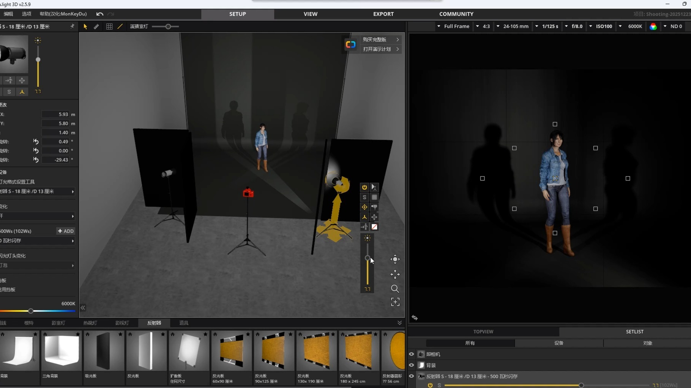Click the move arrows icon in left panel
691x388 pixels.
pyautogui.click(x=22, y=80)
